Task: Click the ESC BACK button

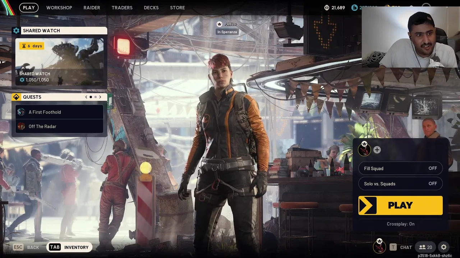Action: (x=26, y=247)
